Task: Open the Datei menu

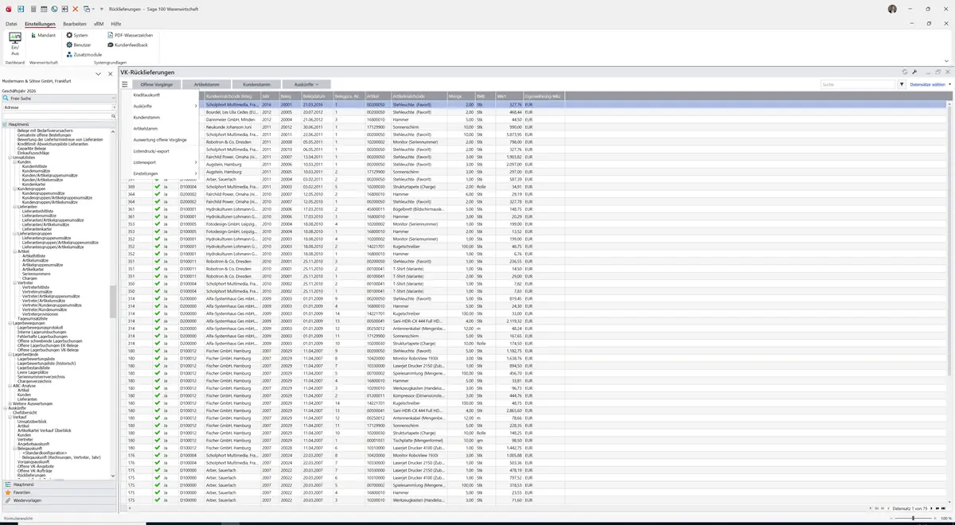Action: 11,25
